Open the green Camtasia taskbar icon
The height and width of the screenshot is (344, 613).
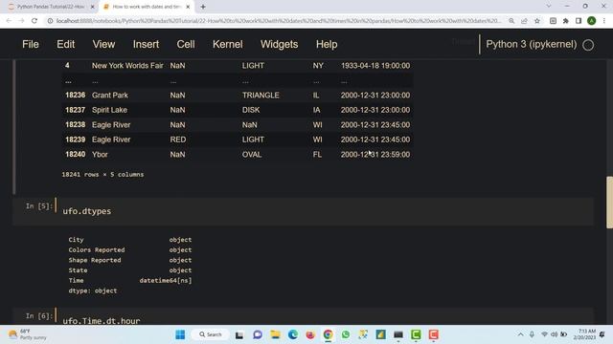coord(416,334)
